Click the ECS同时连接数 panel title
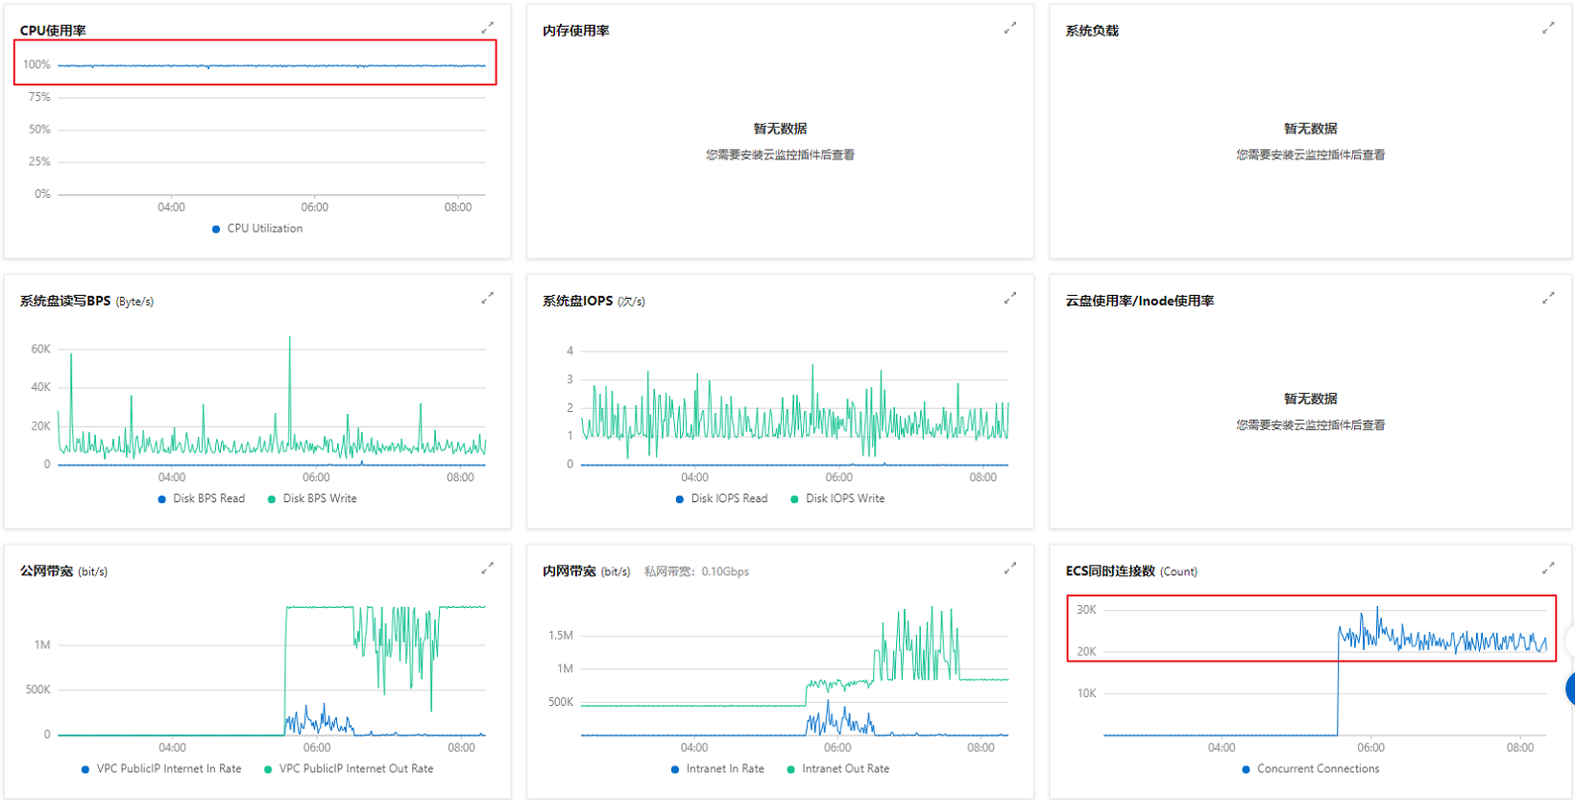This screenshot has height=800, width=1575. click(x=1110, y=570)
